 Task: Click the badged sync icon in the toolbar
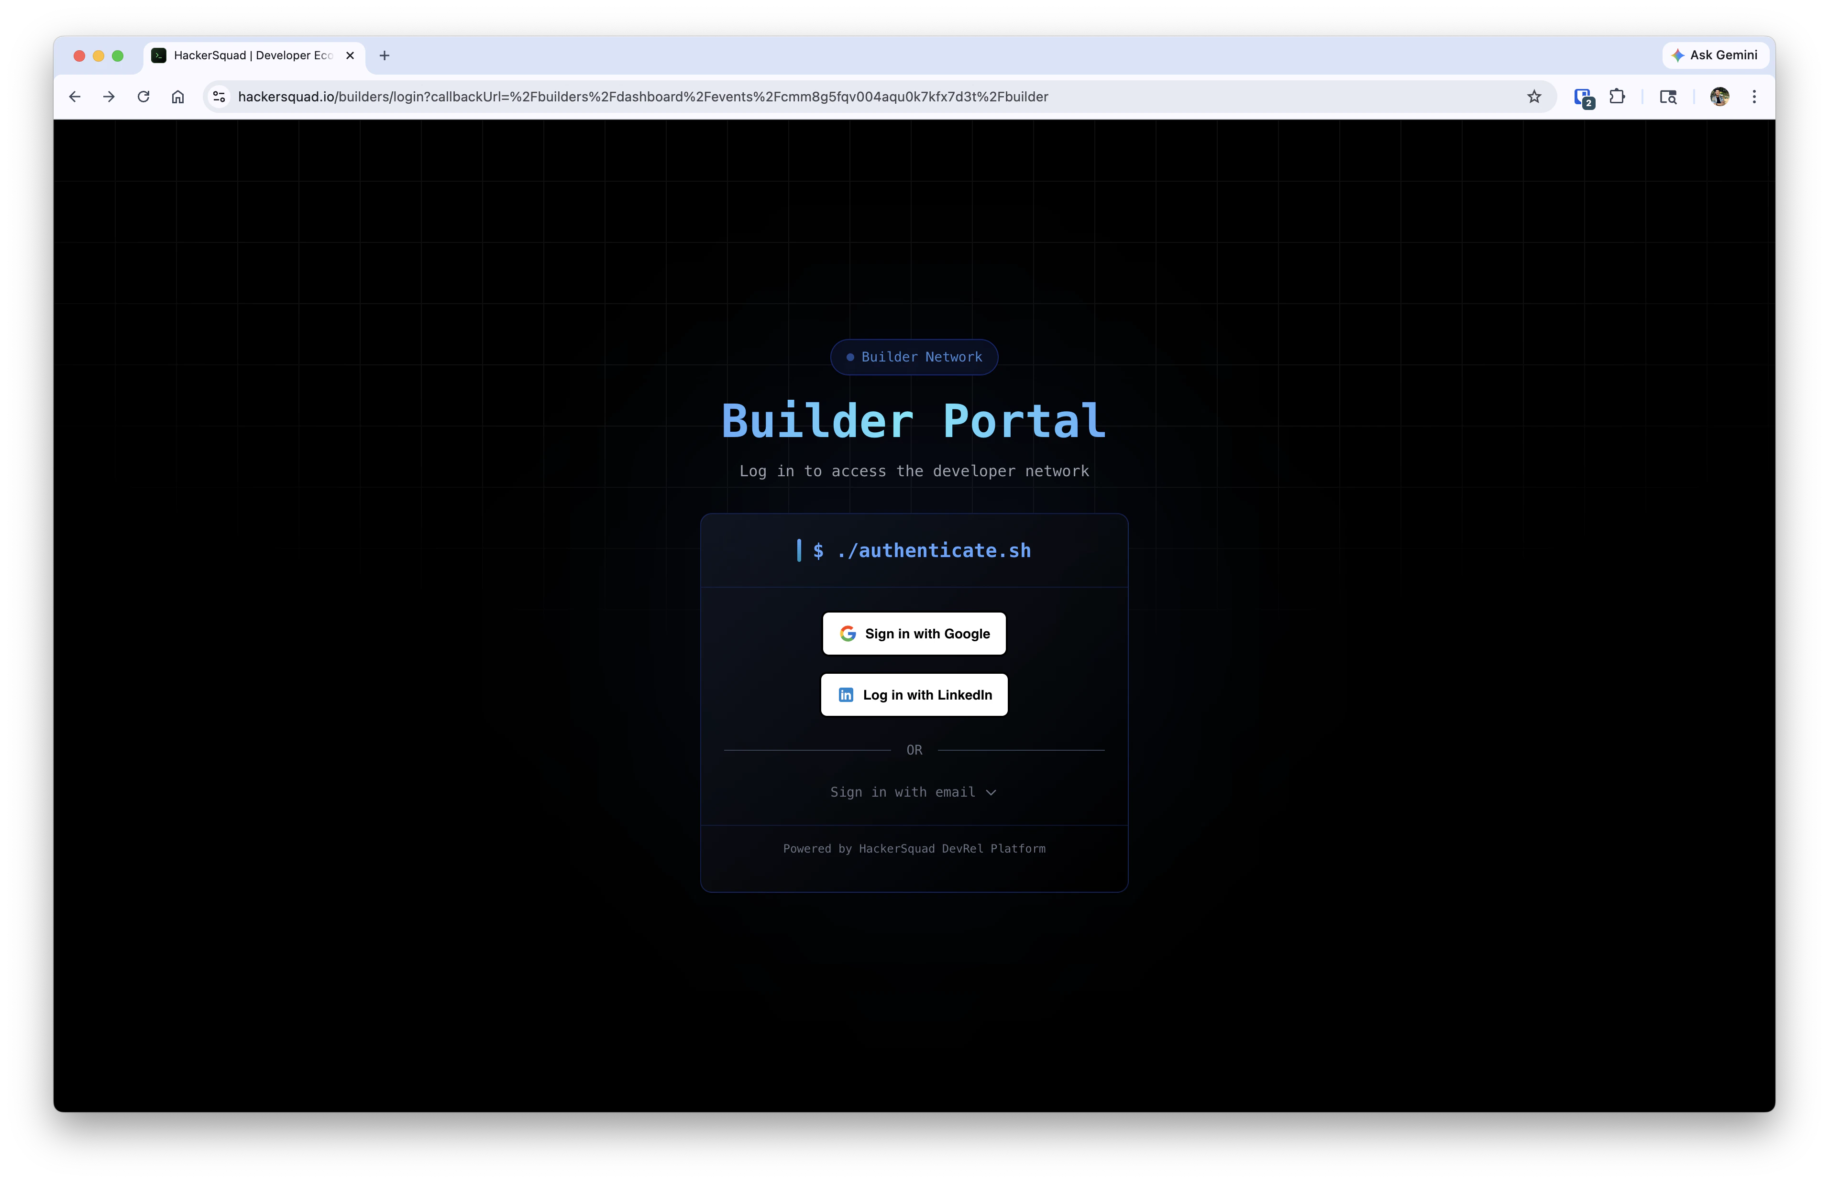click(1583, 96)
